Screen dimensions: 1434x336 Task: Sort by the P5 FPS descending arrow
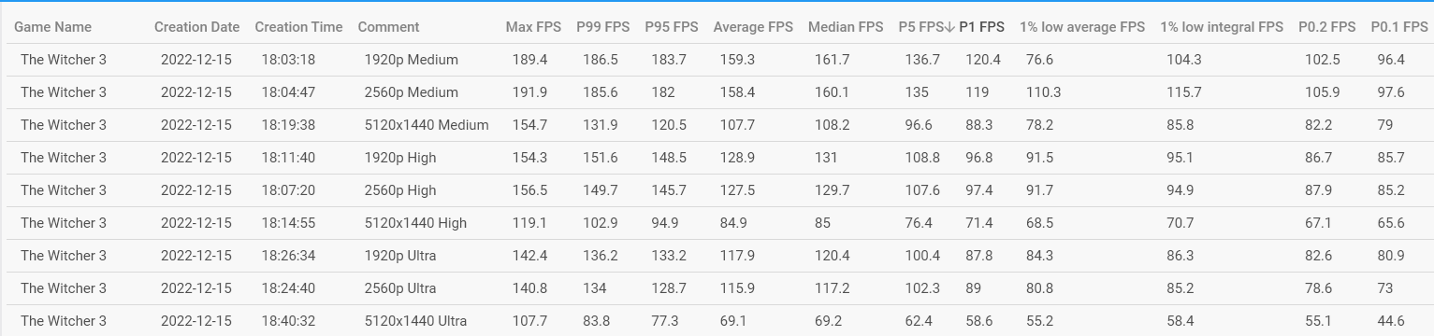click(x=949, y=27)
